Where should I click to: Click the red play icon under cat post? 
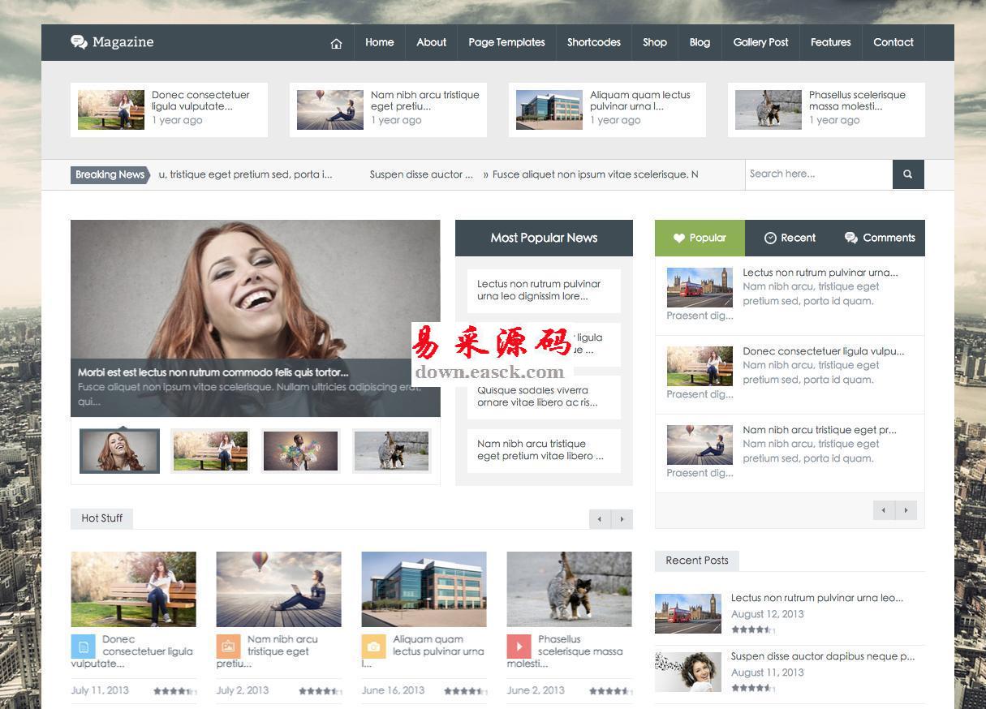pyautogui.click(x=519, y=647)
